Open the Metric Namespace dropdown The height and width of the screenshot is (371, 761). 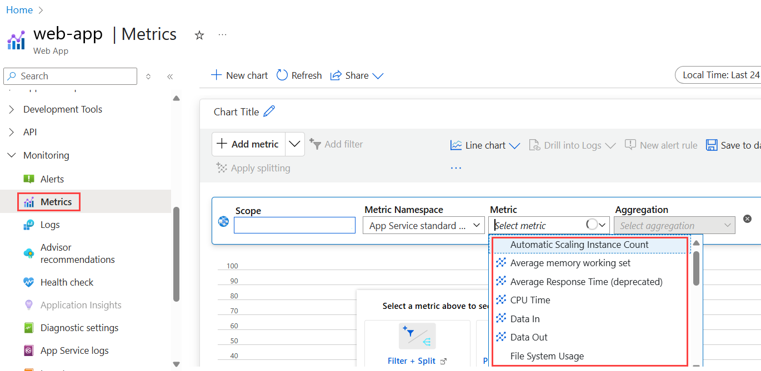click(423, 226)
